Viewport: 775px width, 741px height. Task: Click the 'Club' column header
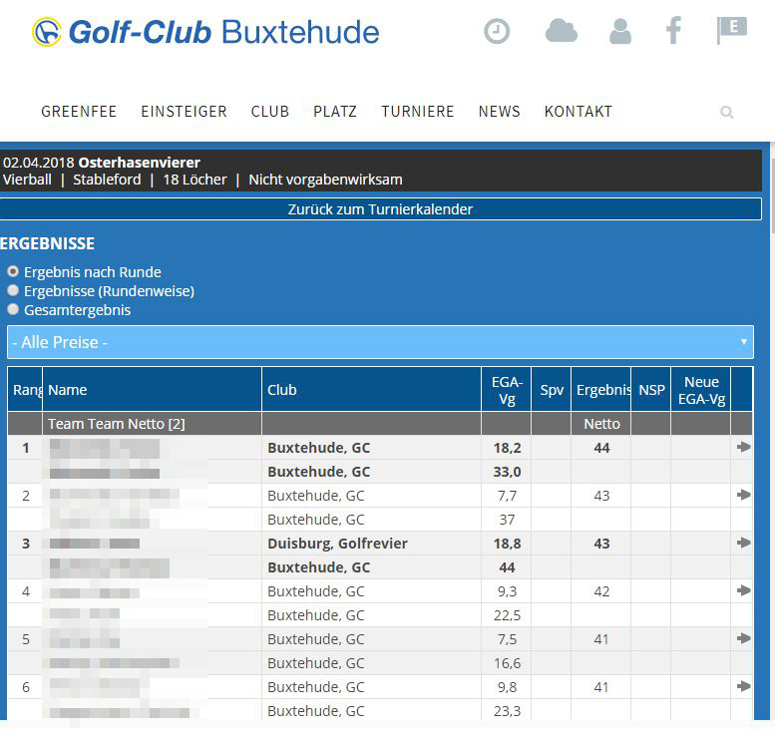coord(372,390)
